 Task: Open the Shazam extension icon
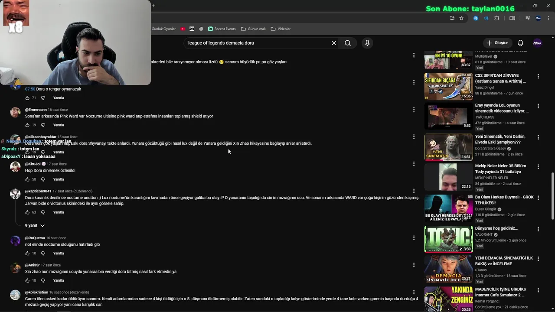click(x=476, y=18)
